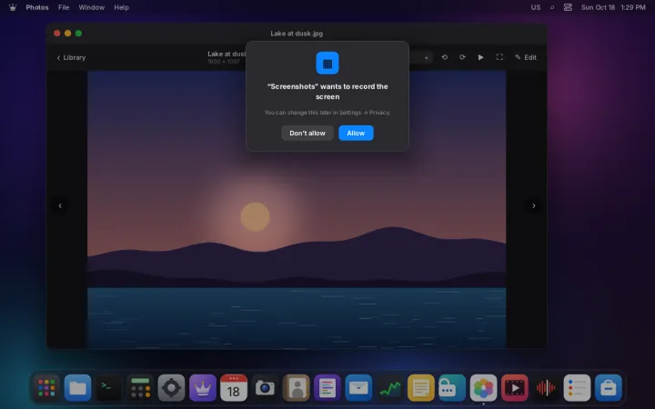Open the Edit mode for the photo
This screenshot has width=655, height=409.
526,57
